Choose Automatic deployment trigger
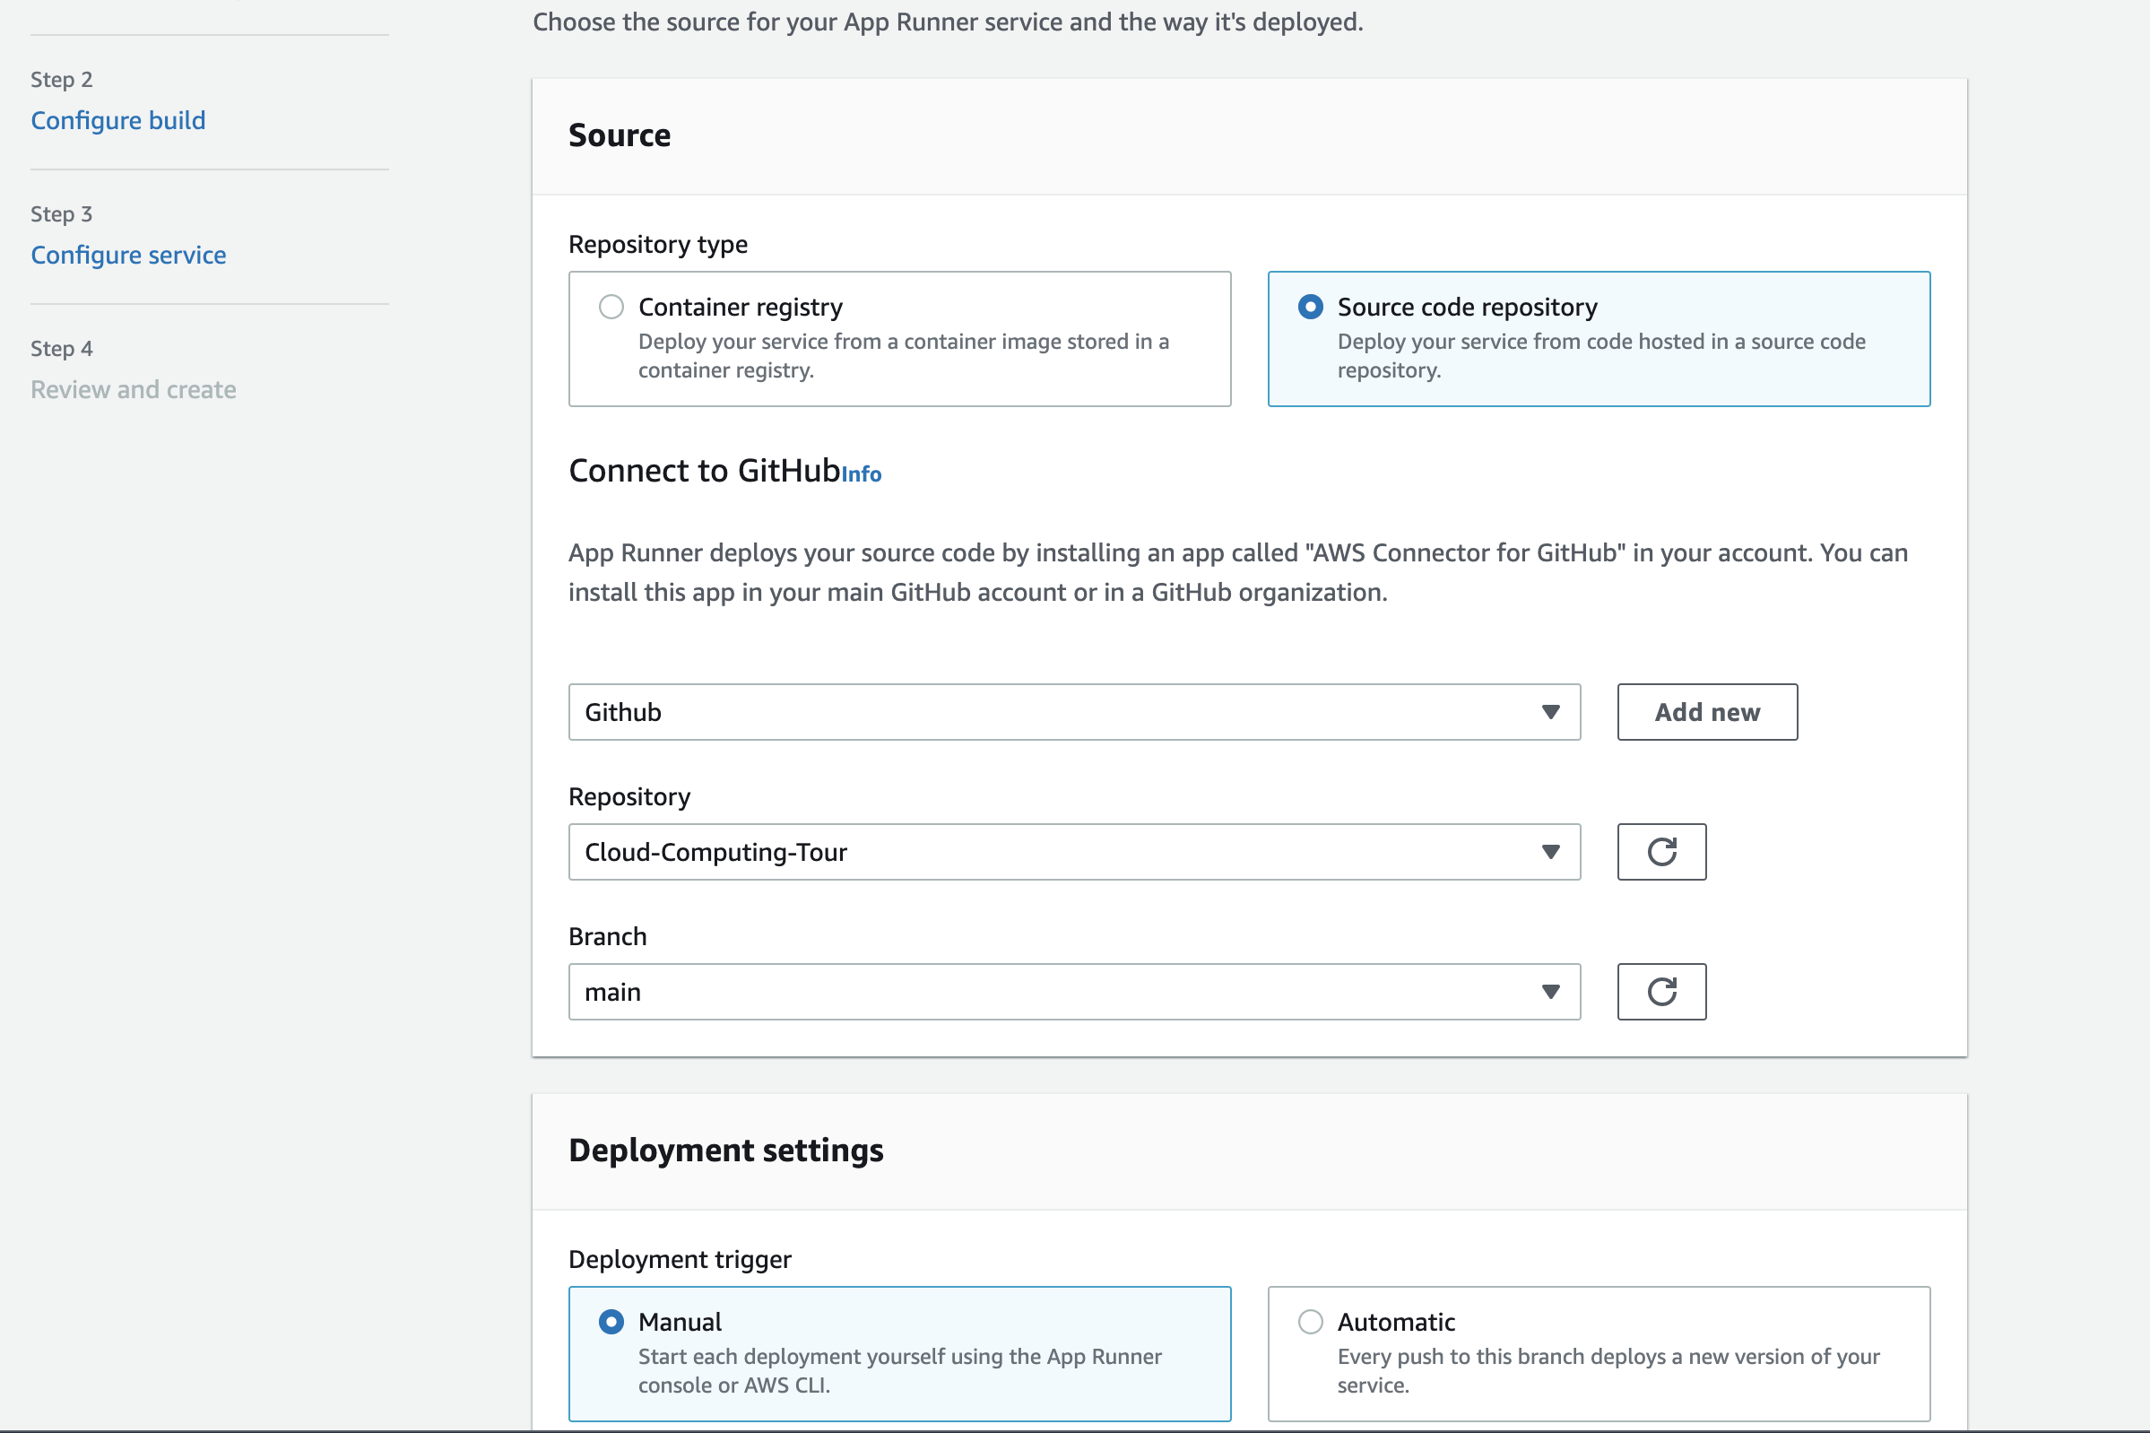This screenshot has width=2150, height=1433. point(1309,1322)
